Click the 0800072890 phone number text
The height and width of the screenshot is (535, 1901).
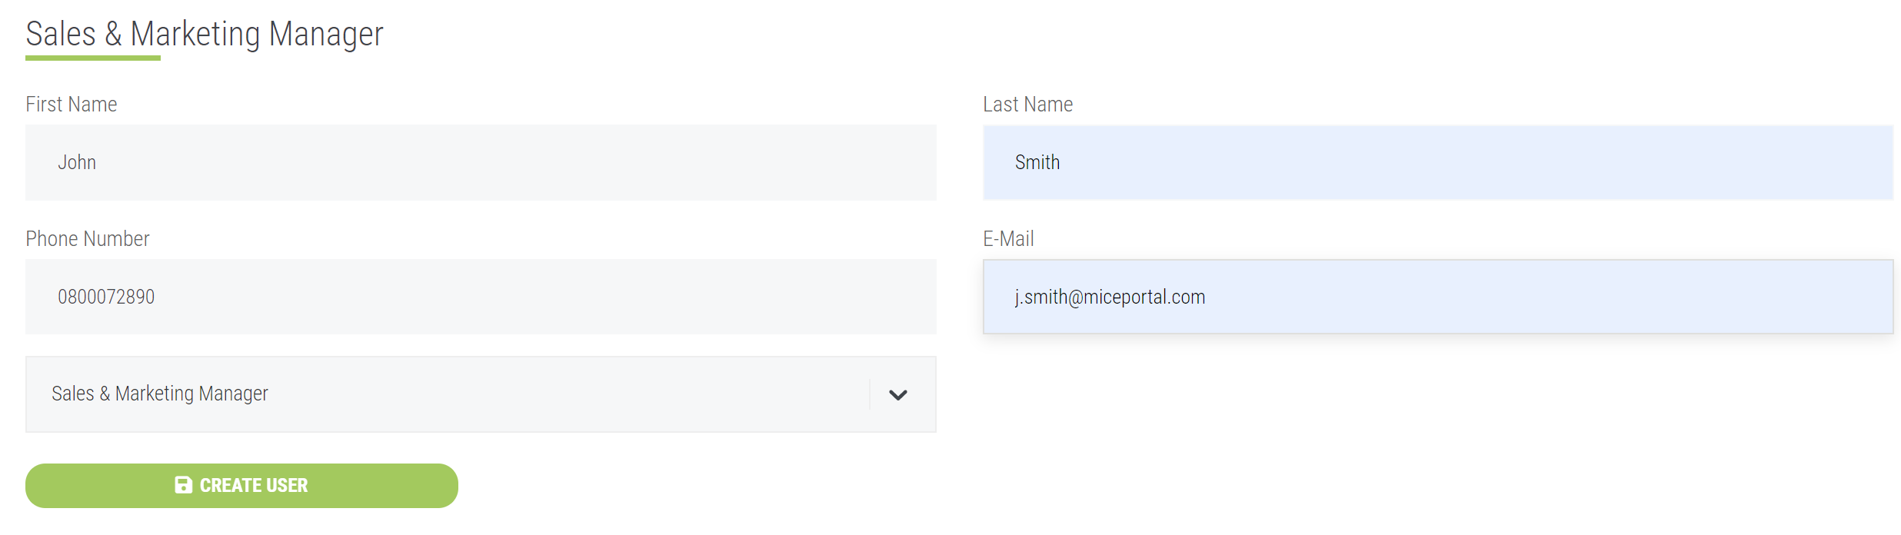(x=106, y=297)
